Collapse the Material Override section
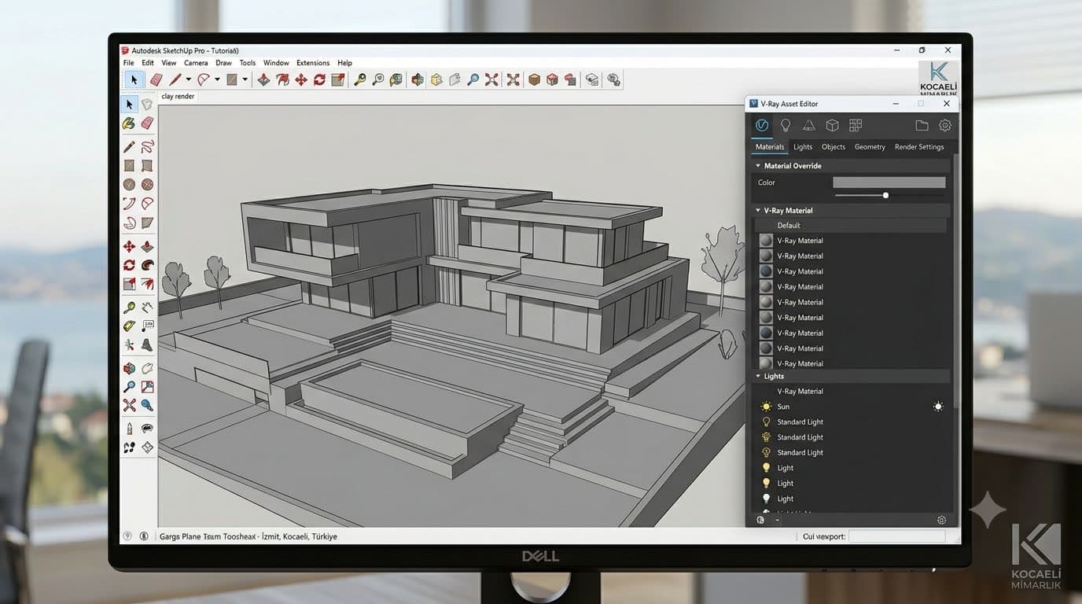This screenshot has width=1082, height=604. tap(758, 166)
